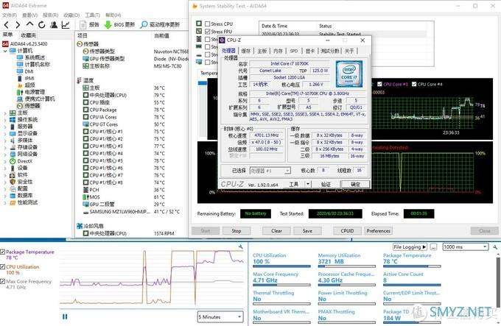Open stability test Preferences
Screen dimensions: 501x326
click(379, 230)
